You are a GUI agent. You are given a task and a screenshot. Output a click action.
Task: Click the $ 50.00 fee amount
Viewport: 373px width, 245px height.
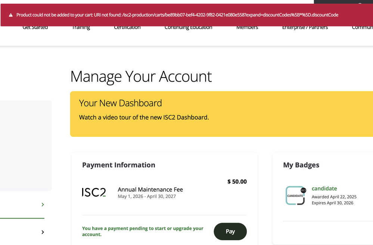pyautogui.click(x=237, y=182)
